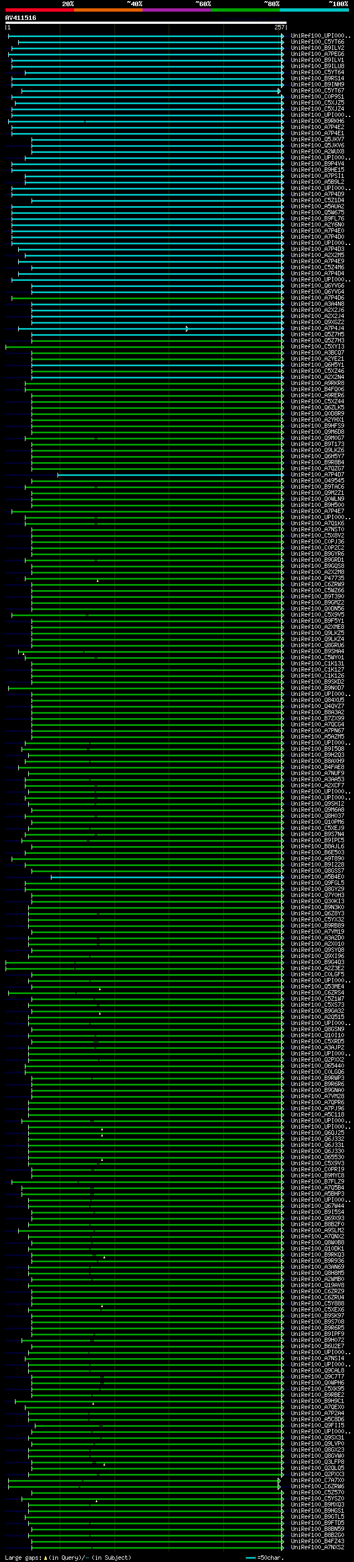Select hit label UniRef100_B7FLZ9
This screenshot has height=1562, width=354.
click(317, 1181)
